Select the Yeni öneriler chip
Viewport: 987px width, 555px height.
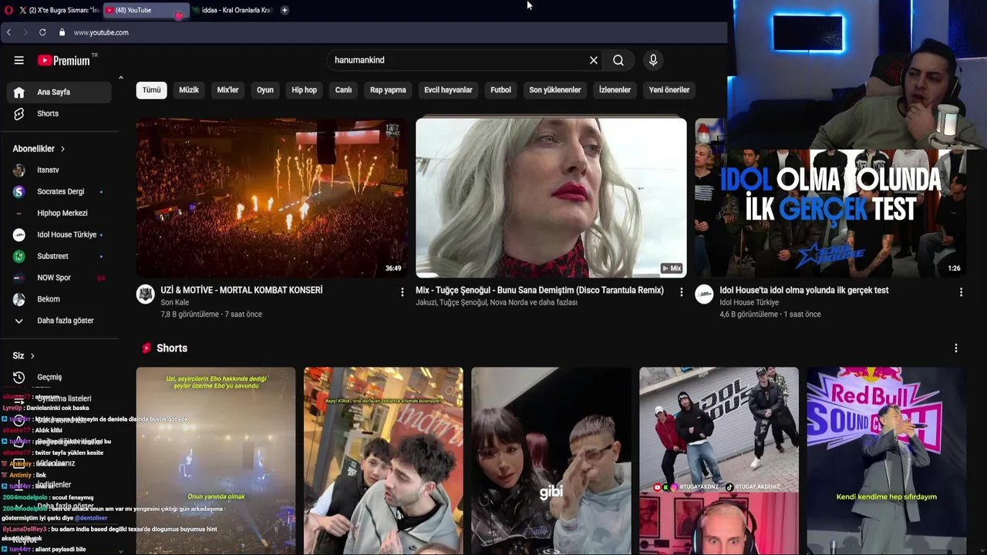click(669, 90)
